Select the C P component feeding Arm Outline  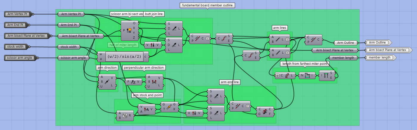(x=314, y=40)
